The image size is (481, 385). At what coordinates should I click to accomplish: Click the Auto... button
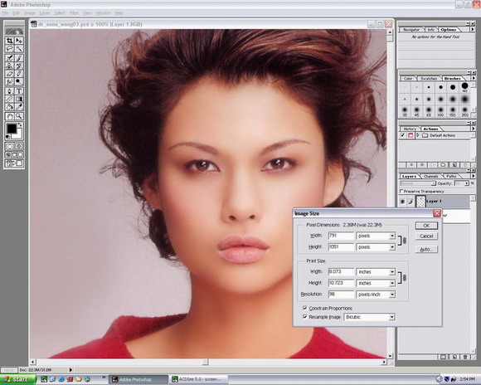tap(426, 249)
